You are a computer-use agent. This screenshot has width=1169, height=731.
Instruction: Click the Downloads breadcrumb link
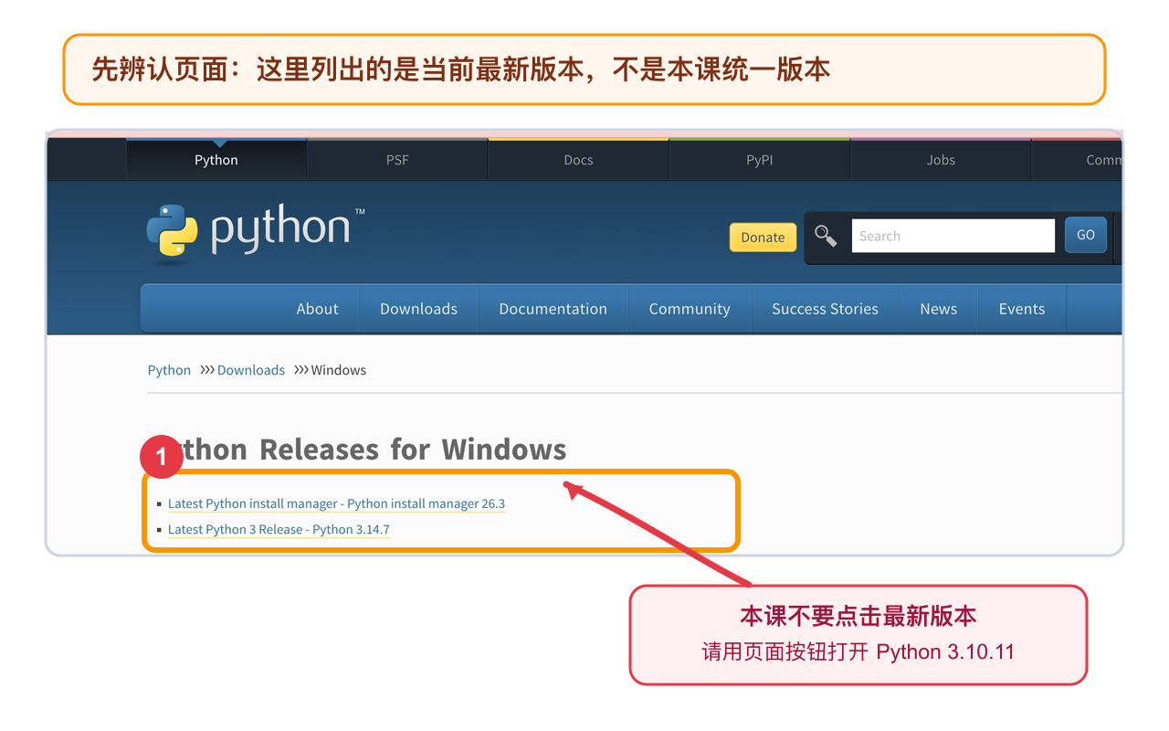coord(251,370)
